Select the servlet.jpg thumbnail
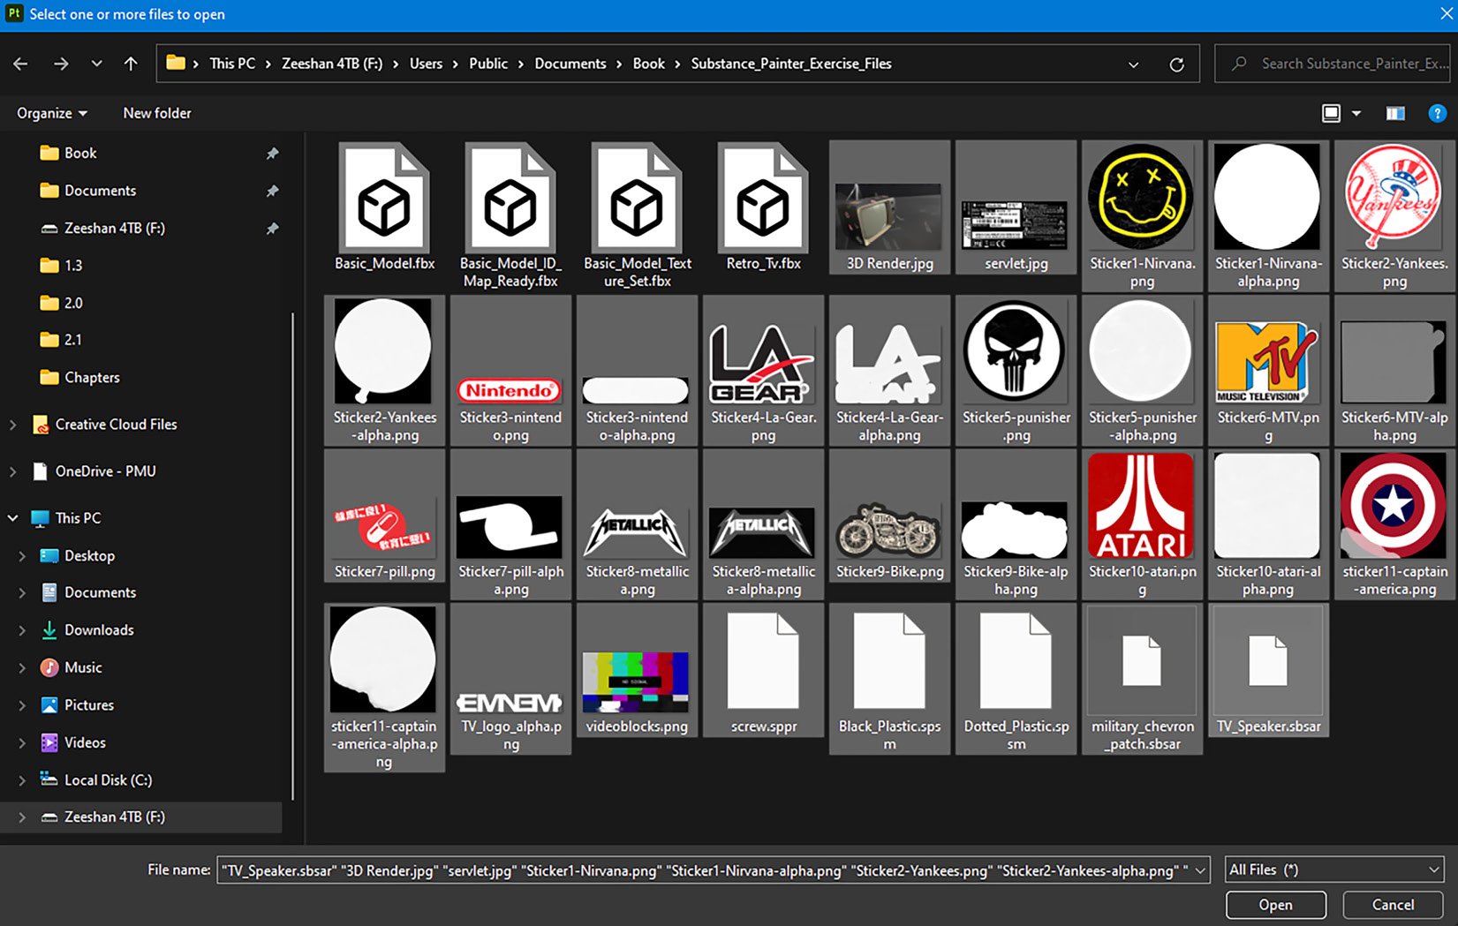The width and height of the screenshot is (1458, 926). coord(1015,225)
